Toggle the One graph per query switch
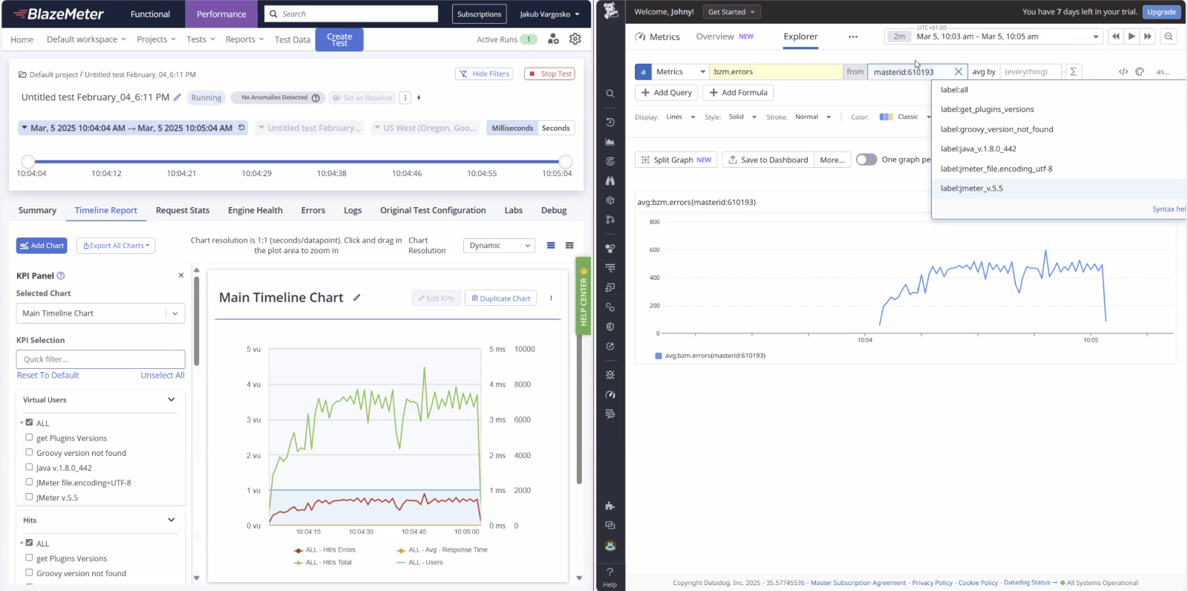The height and width of the screenshot is (591, 1188). [x=866, y=160]
